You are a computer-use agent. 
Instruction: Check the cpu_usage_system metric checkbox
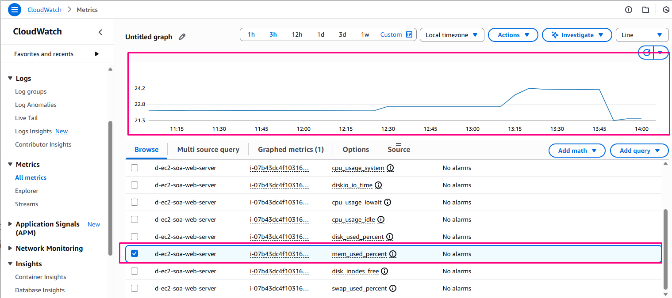(134, 168)
